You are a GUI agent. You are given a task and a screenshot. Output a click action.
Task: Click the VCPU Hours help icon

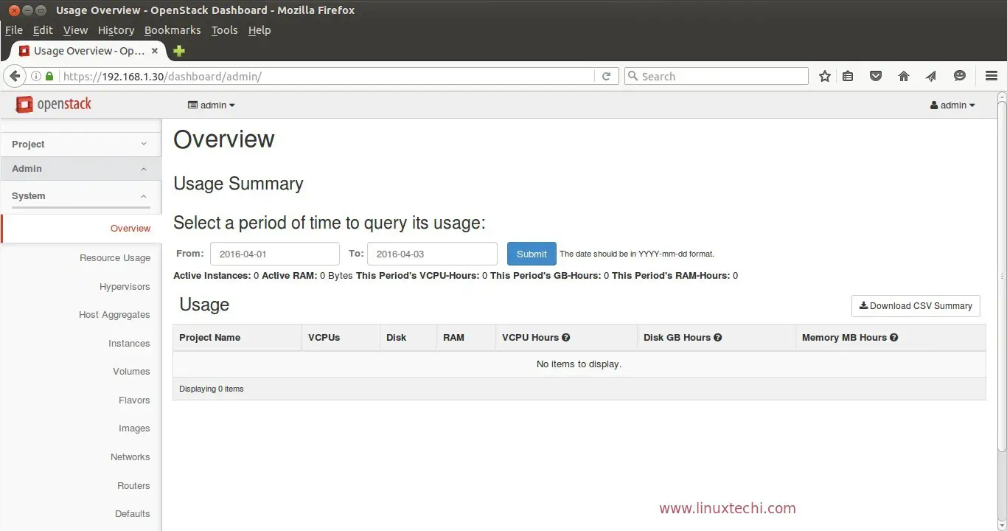[566, 337]
